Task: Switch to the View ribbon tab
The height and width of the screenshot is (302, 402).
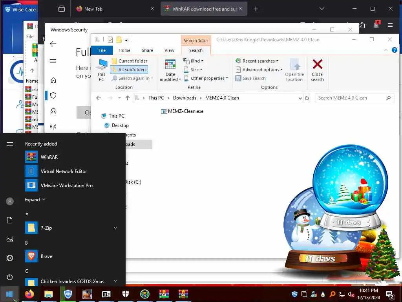Action: coord(169,50)
